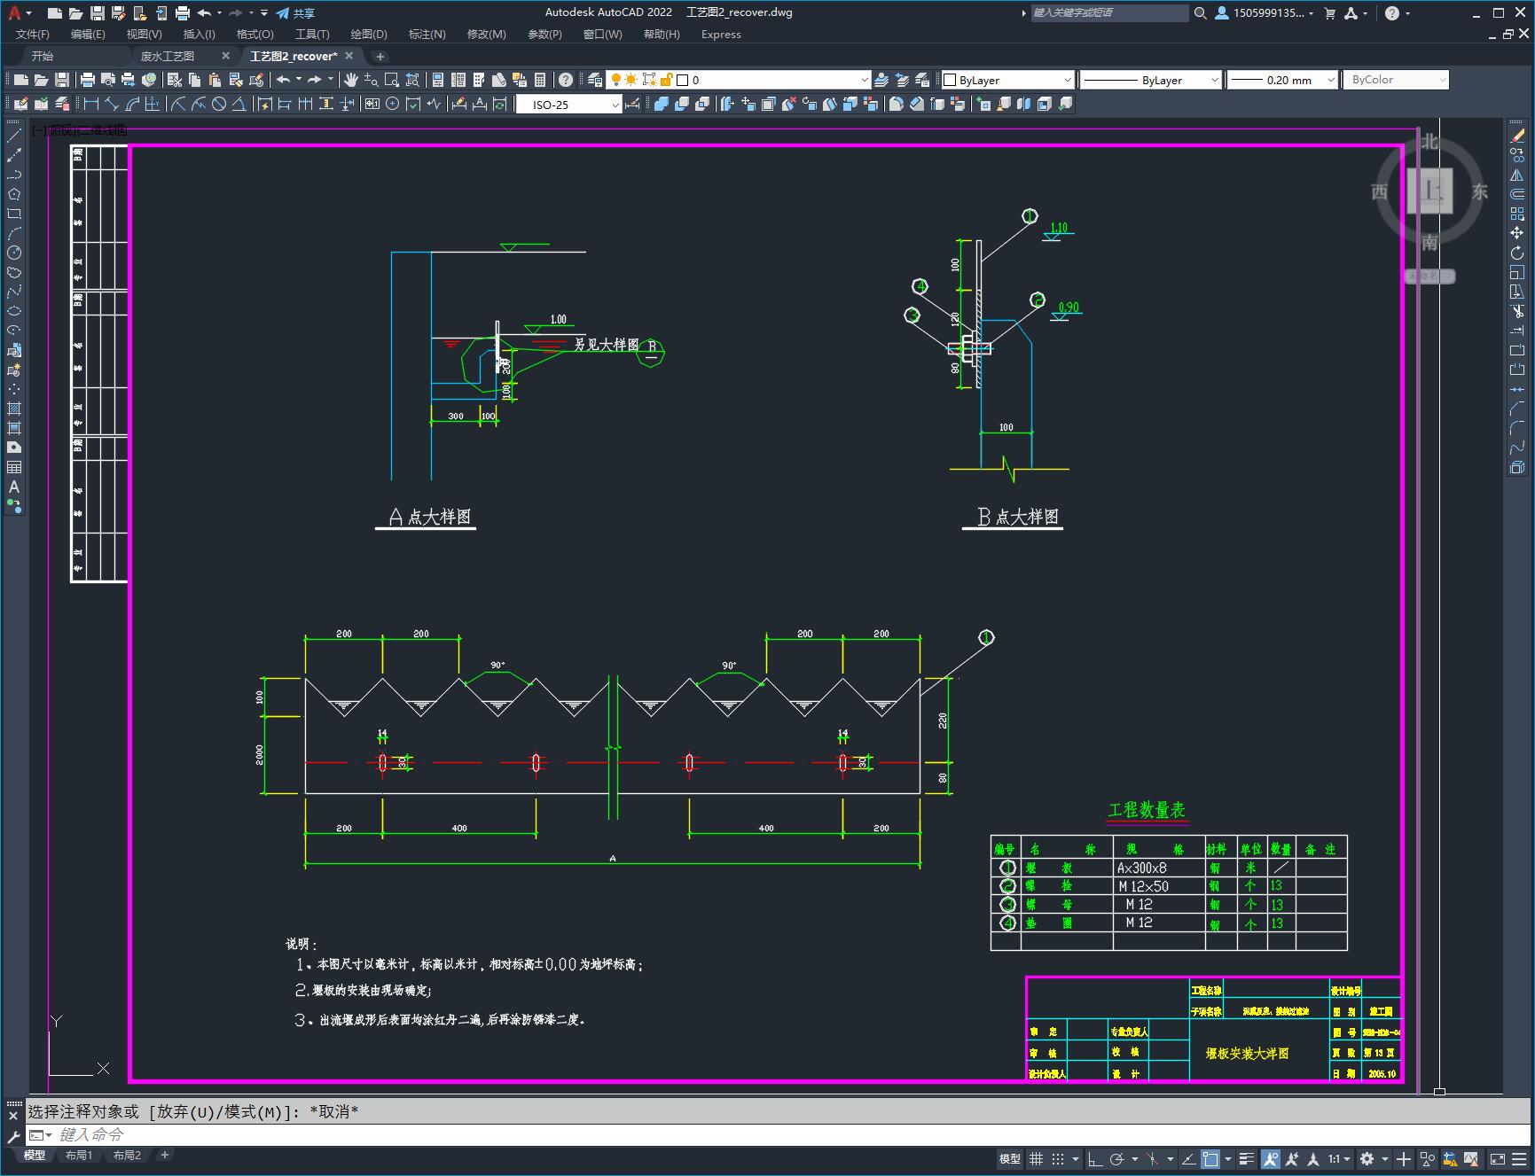Open the QuickCalc calculator icon

tap(540, 80)
